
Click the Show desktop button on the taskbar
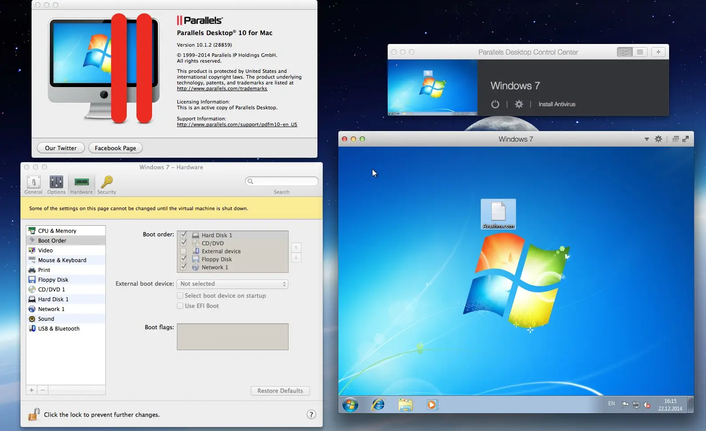690,405
